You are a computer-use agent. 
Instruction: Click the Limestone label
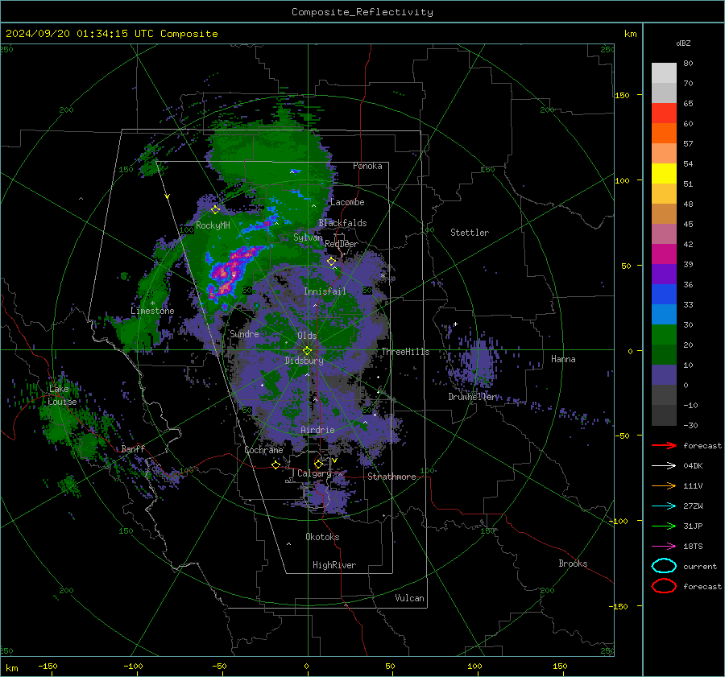click(x=152, y=311)
